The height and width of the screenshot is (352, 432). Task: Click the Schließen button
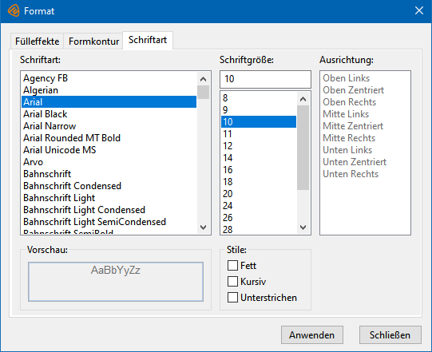[390, 335]
